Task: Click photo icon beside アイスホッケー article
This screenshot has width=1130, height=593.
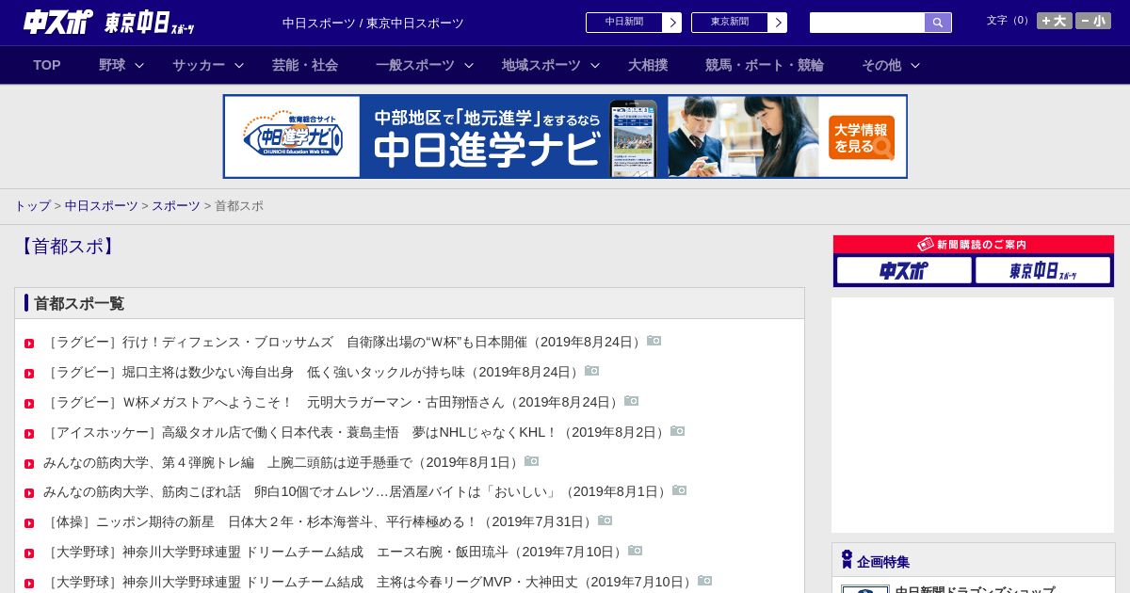Action: click(x=678, y=431)
